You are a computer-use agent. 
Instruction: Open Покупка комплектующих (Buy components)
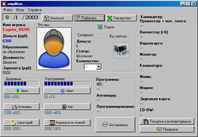point(167,121)
